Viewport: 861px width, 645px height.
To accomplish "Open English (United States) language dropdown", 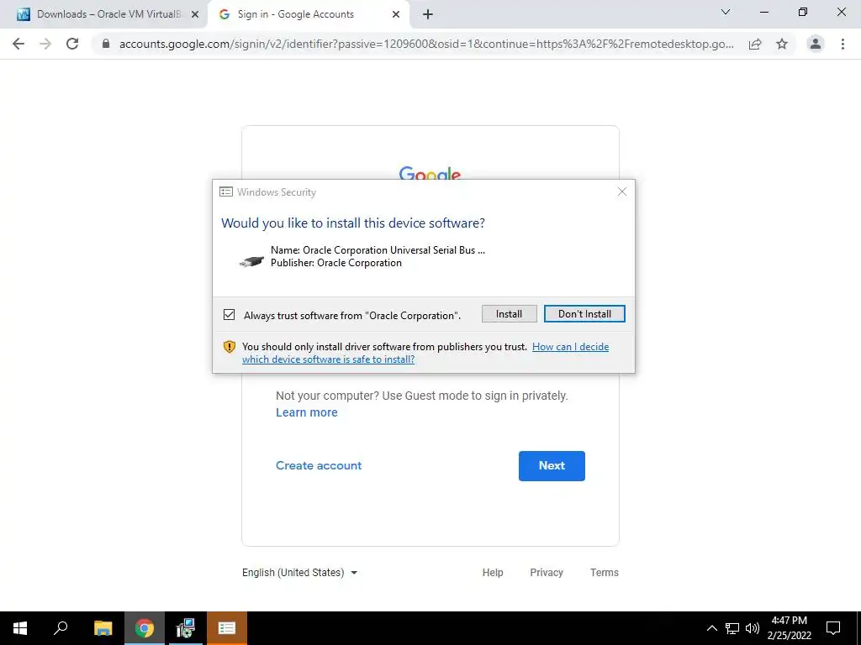I will 300,573.
